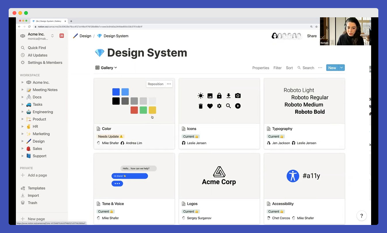Expand the Acme Inc. tree item
This screenshot has width=387, height=233.
23,82
